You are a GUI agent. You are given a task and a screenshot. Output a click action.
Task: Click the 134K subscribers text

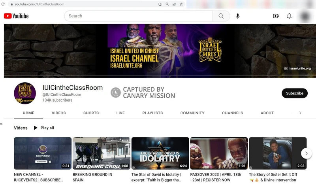coord(57,100)
